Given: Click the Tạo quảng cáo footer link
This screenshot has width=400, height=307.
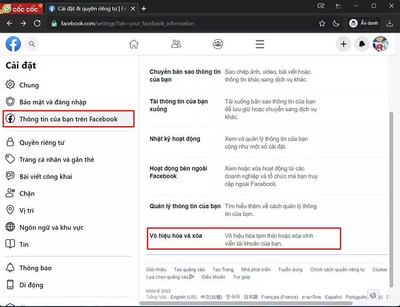Looking at the screenshot, I should 189,270.
